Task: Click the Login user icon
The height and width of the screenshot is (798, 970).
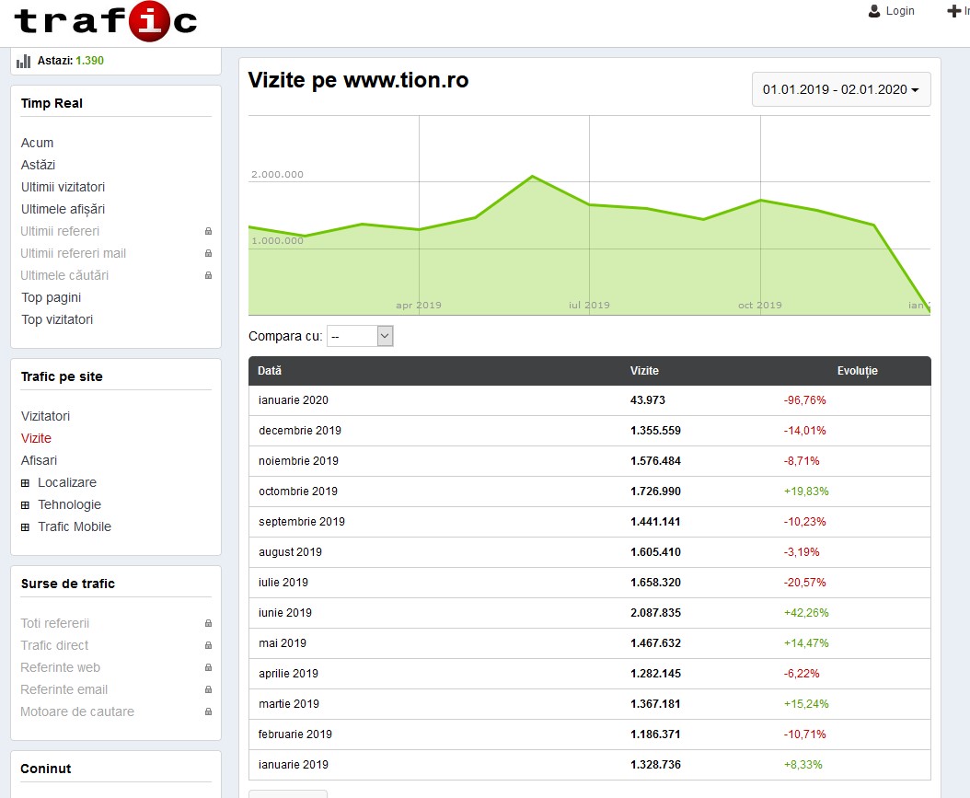Action: (874, 11)
